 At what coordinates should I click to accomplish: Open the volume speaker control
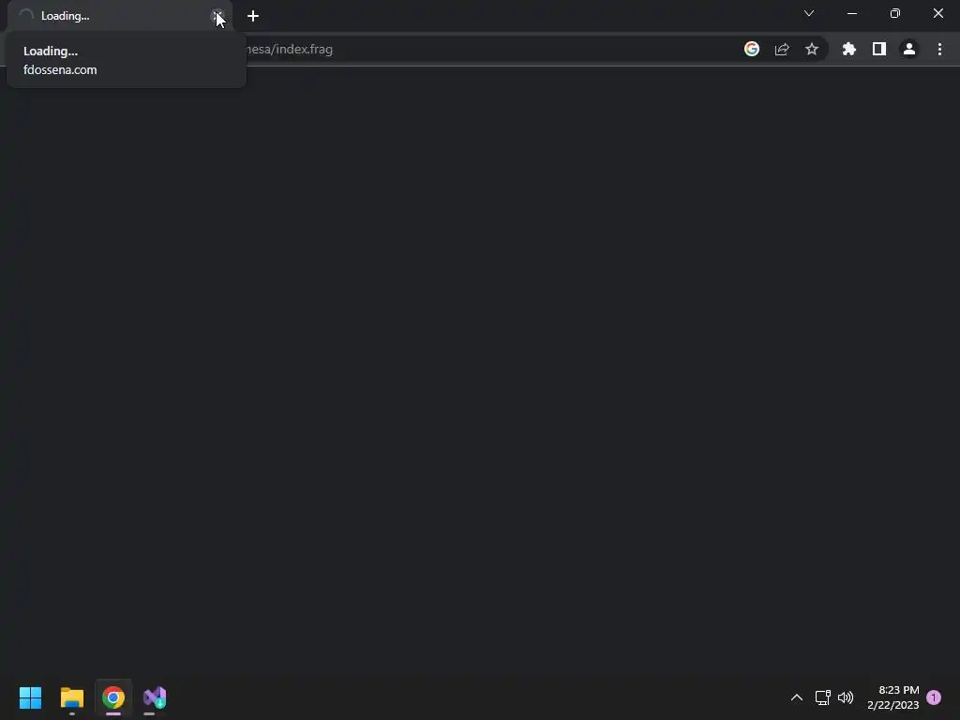pyautogui.click(x=846, y=697)
